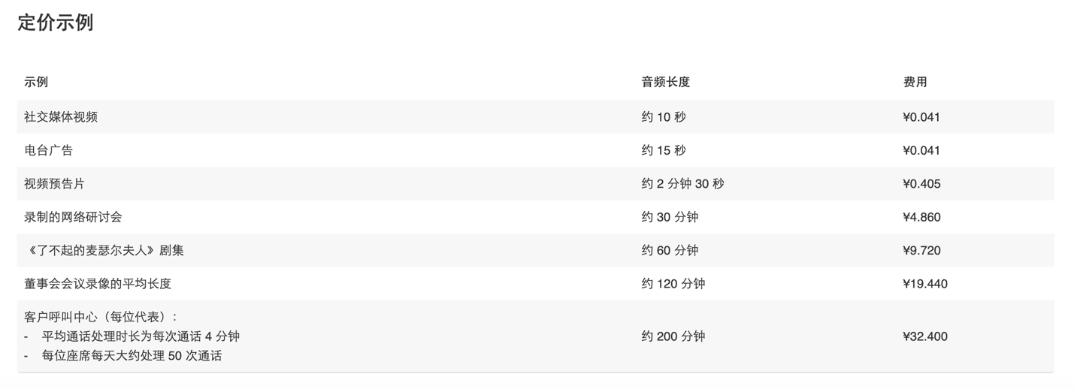Click the 《了不起的麦瑟尔夫人》剧集 row

point(535,250)
